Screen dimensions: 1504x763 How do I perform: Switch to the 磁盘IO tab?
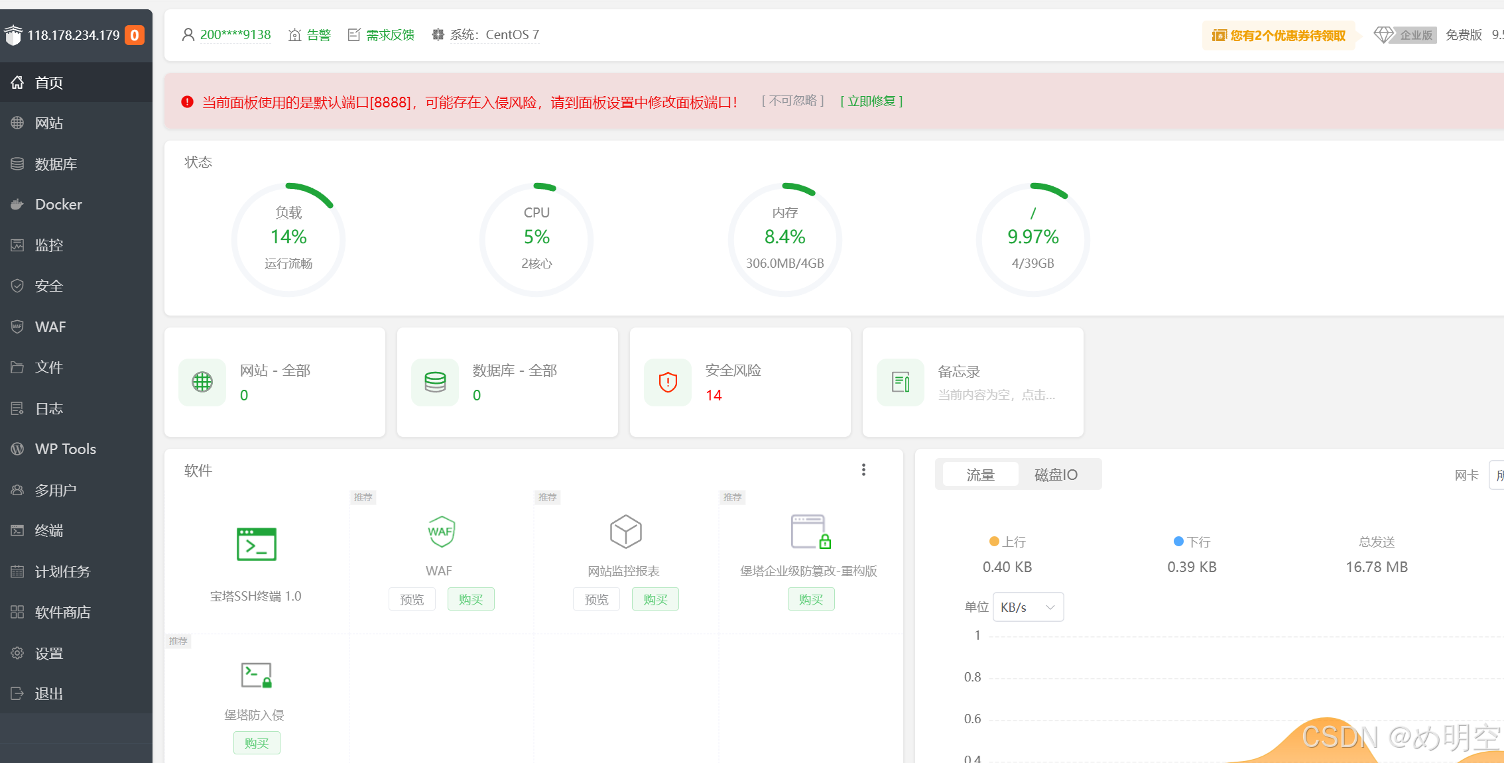(1056, 475)
